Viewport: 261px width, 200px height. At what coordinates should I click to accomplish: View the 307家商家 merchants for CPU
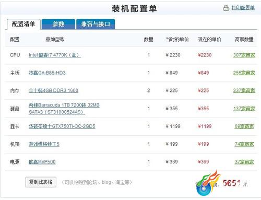click(244, 55)
